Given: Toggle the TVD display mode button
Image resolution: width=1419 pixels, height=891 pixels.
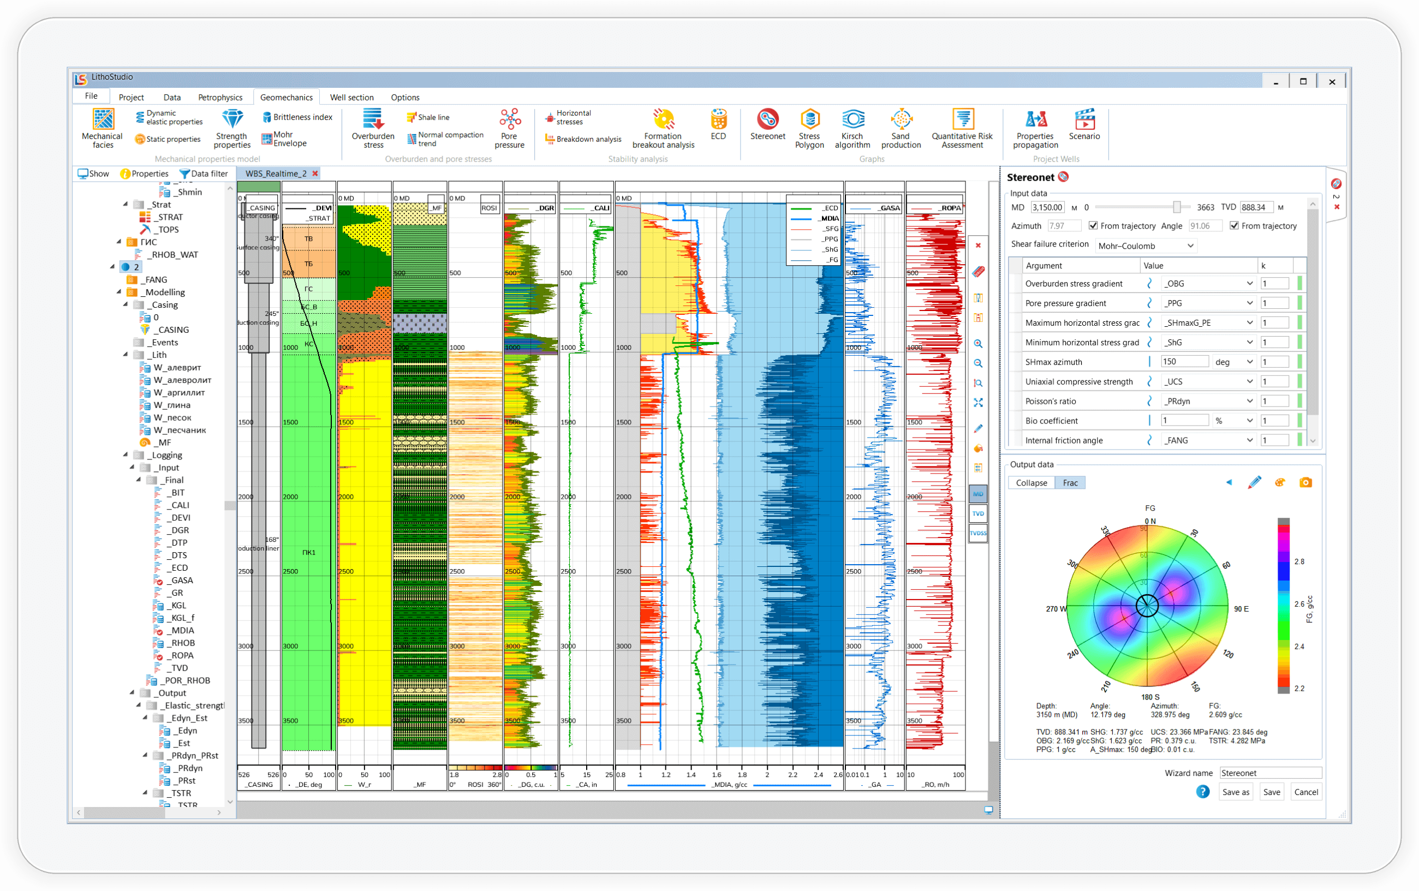Looking at the screenshot, I should 977,513.
